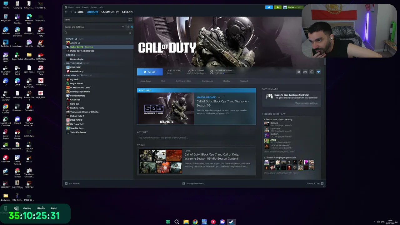Click the Steam content scrollbar
This screenshot has width=400, height=225.
325,62
